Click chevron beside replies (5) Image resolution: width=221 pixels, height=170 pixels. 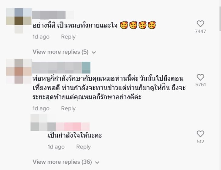pyautogui.click(x=94, y=53)
